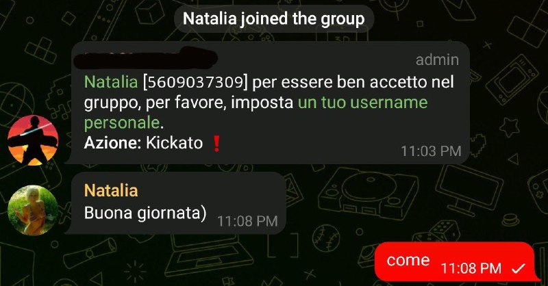This screenshot has width=548, height=286.
Task: Tap the 'Azione: Kickato' line
Action: pos(144,143)
